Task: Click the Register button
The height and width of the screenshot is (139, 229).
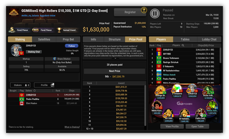Action: [x=130, y=12]
